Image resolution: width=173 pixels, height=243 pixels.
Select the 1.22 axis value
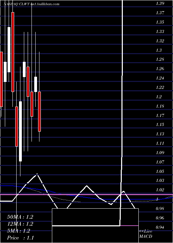(160, 87)
